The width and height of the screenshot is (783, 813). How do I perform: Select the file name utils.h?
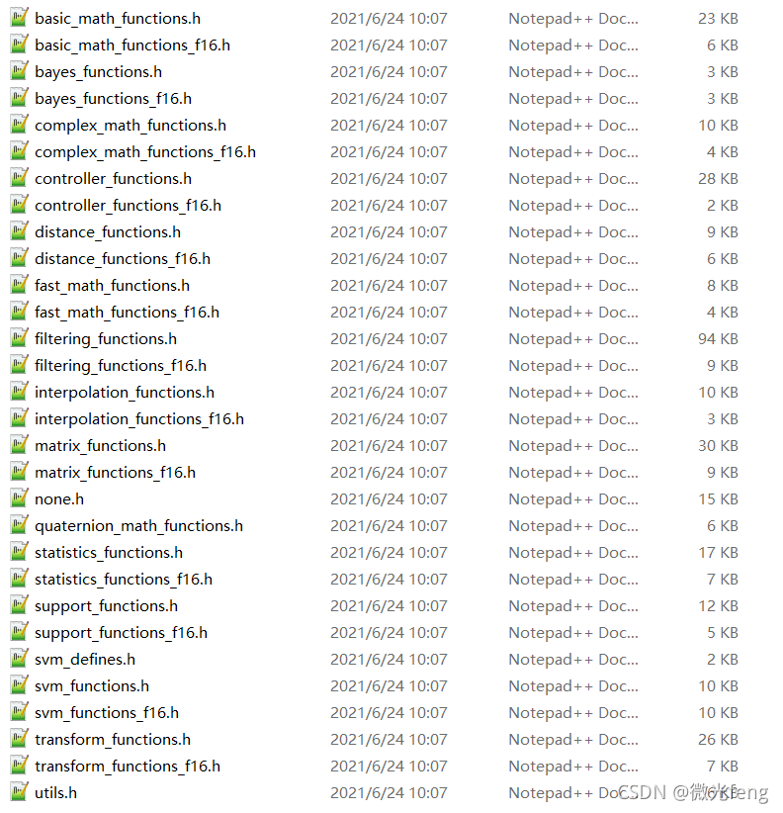pos(56,793)
